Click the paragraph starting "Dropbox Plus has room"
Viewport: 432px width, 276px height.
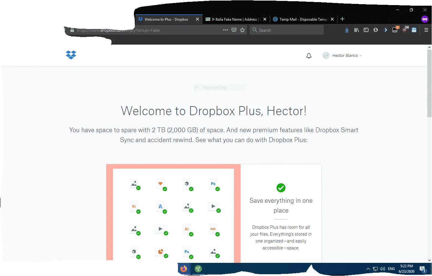(x=281, y=237)
